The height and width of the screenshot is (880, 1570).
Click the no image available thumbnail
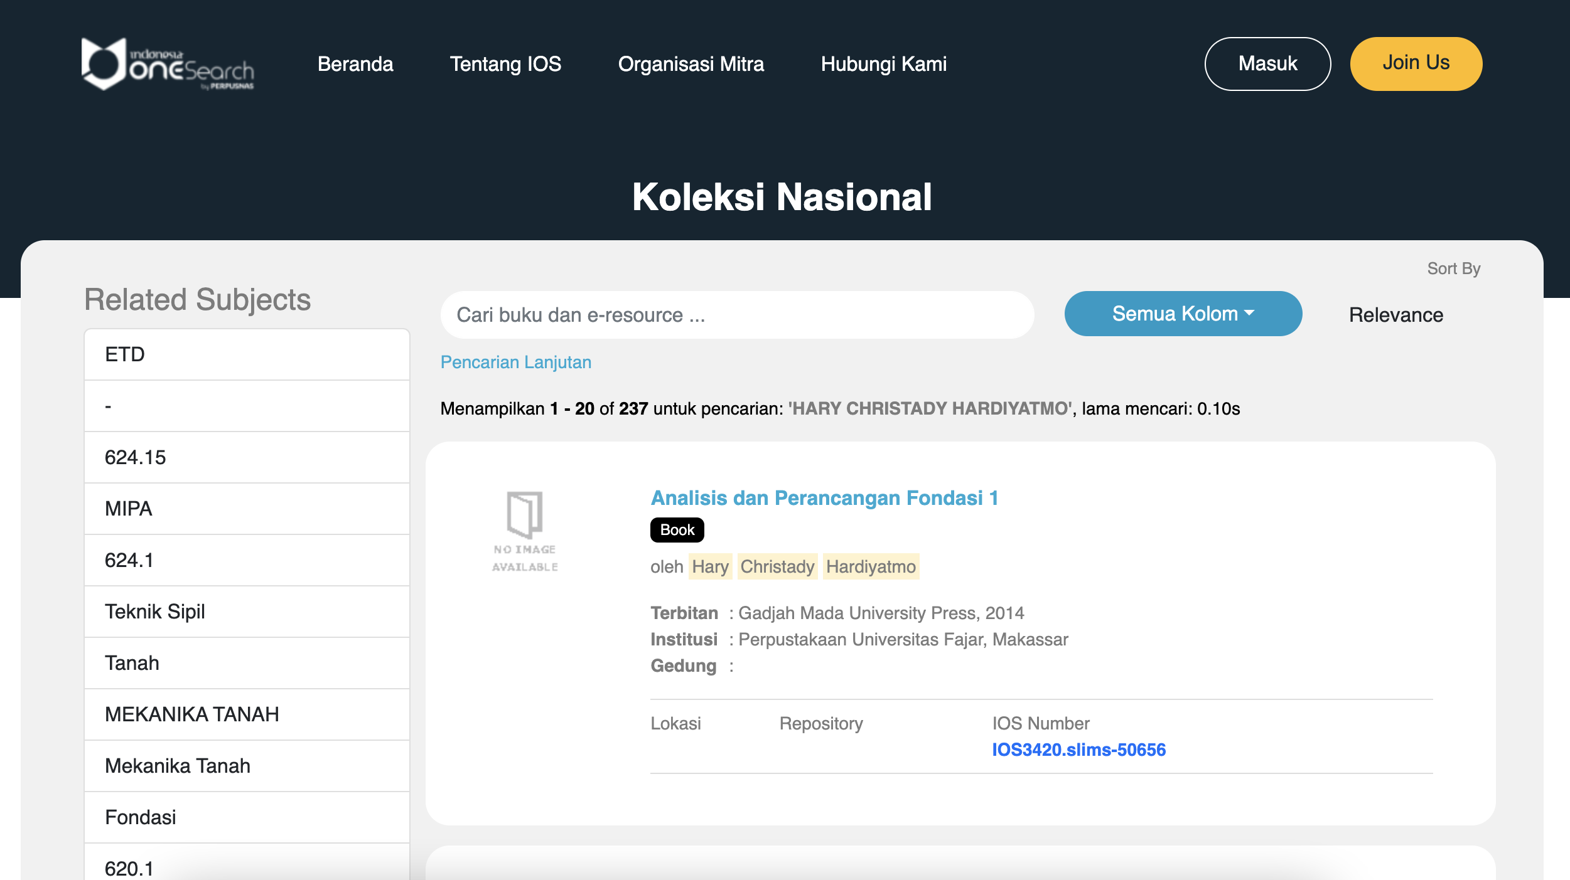[x=525, y=531]
